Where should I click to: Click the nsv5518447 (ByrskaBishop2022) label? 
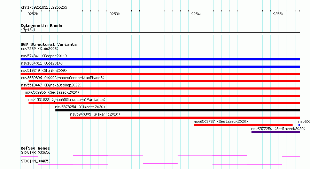[51, 85]
